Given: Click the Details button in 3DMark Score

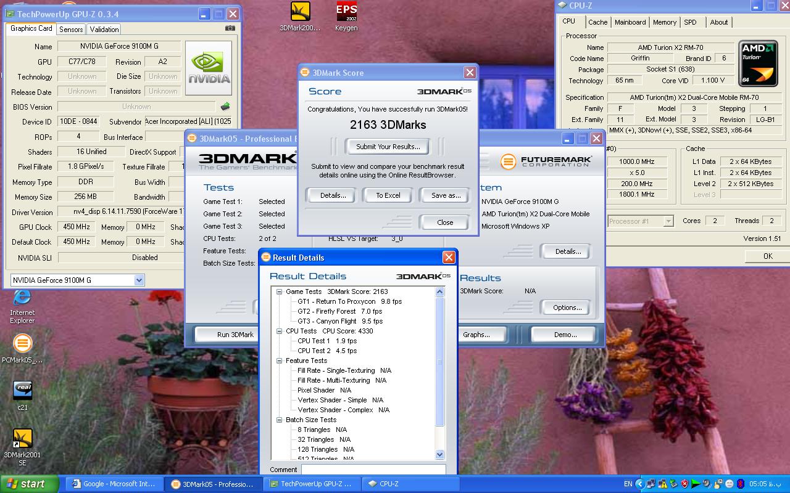Looking at the screenshot, I should (333, 195).
